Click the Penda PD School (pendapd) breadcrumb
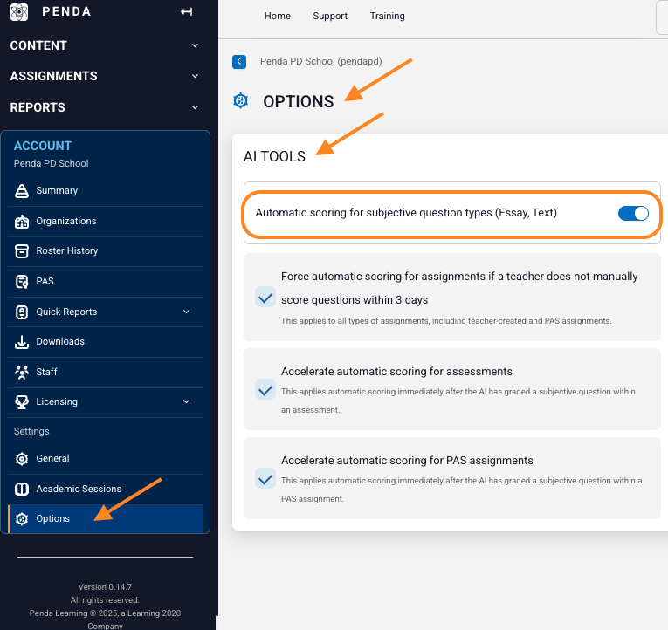668x630 pixels. pyautogui.click(x=321, y=62)
